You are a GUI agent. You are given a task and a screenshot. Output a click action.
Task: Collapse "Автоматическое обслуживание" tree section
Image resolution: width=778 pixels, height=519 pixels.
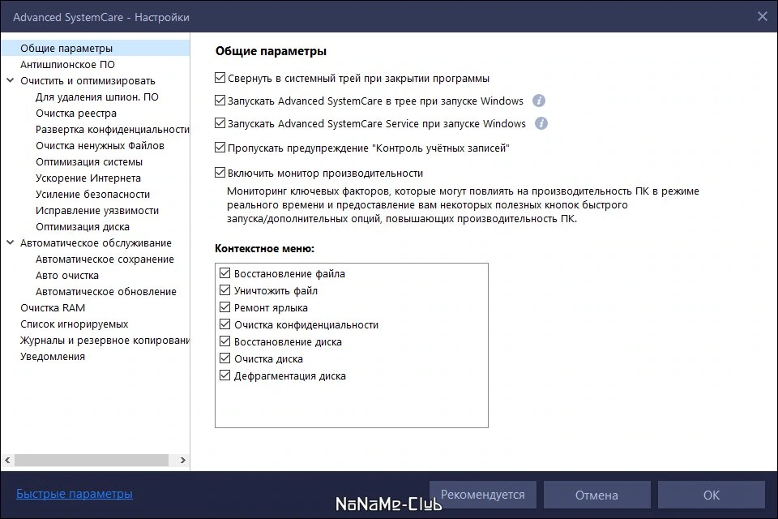[10, 242]
